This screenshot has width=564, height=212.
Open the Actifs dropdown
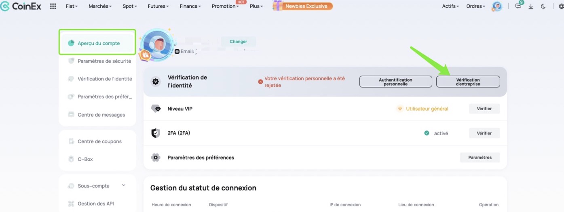(450, 6)
